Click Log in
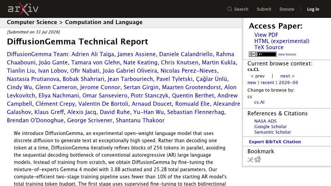The width and height of the screenshot is (331, 186). coord(313,9)
